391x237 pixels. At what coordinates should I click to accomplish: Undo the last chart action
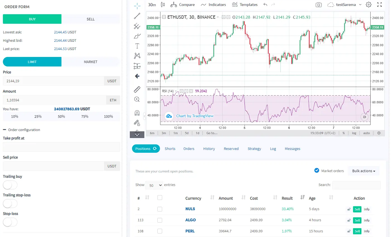pos(265,5)
